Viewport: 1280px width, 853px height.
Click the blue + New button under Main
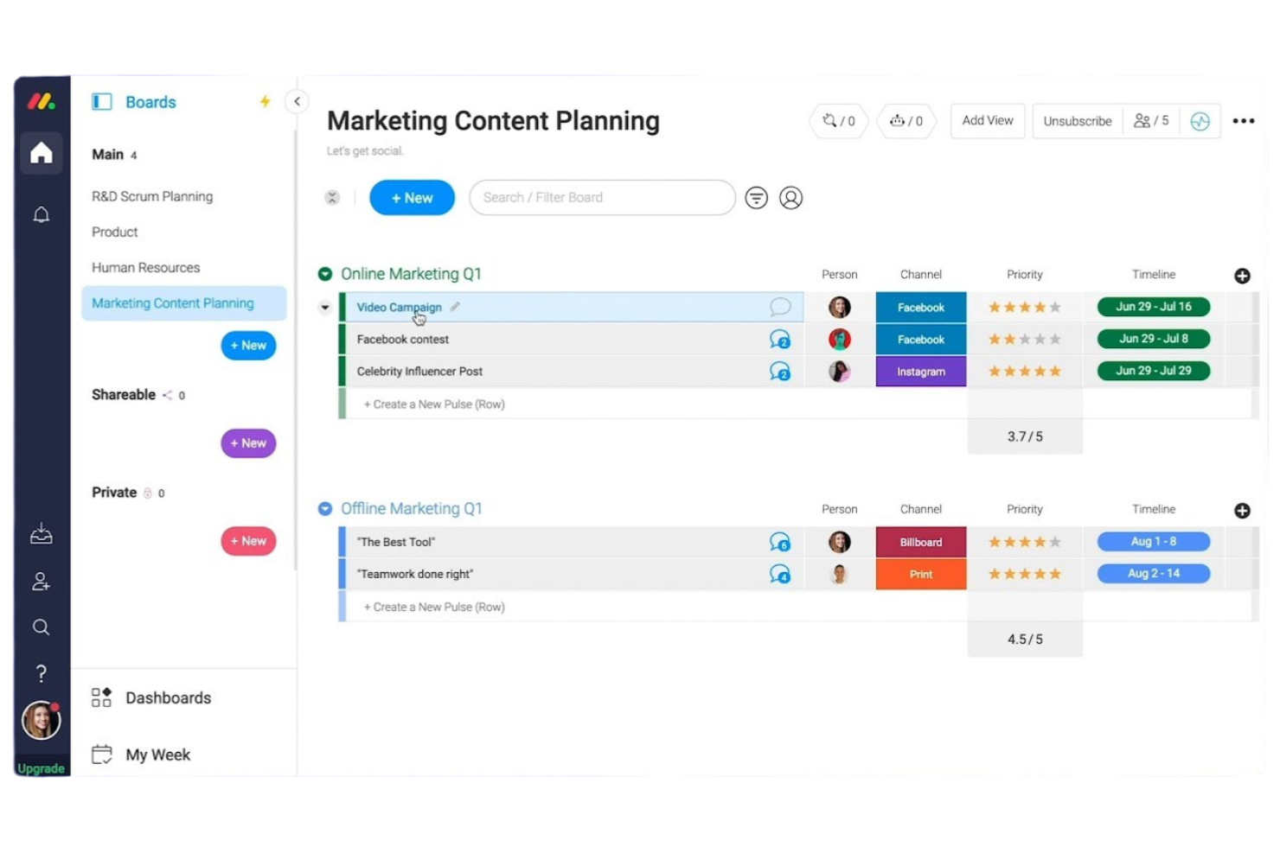(248, 346)
